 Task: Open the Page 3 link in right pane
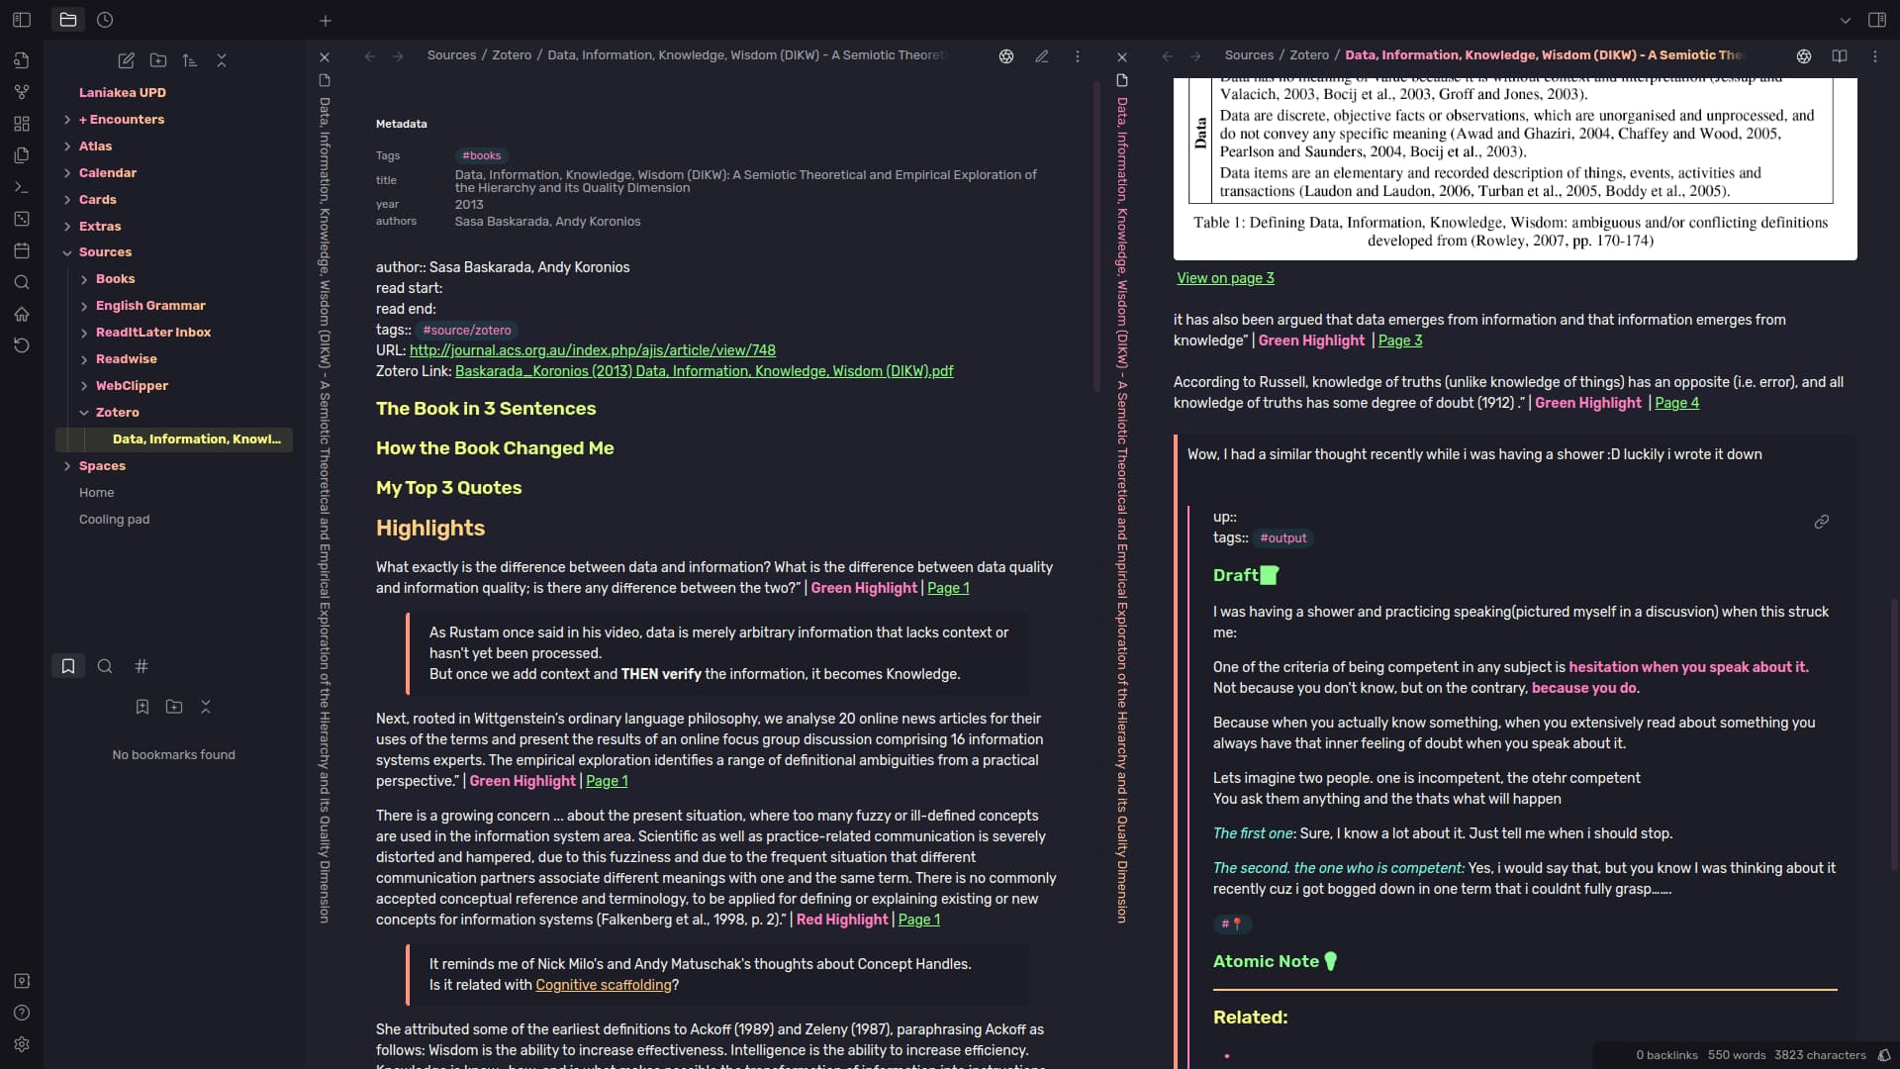[1400, 340]
